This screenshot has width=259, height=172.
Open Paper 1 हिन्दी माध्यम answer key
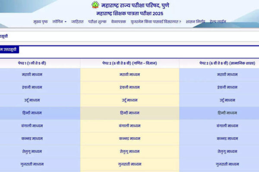tap(32, 113)
